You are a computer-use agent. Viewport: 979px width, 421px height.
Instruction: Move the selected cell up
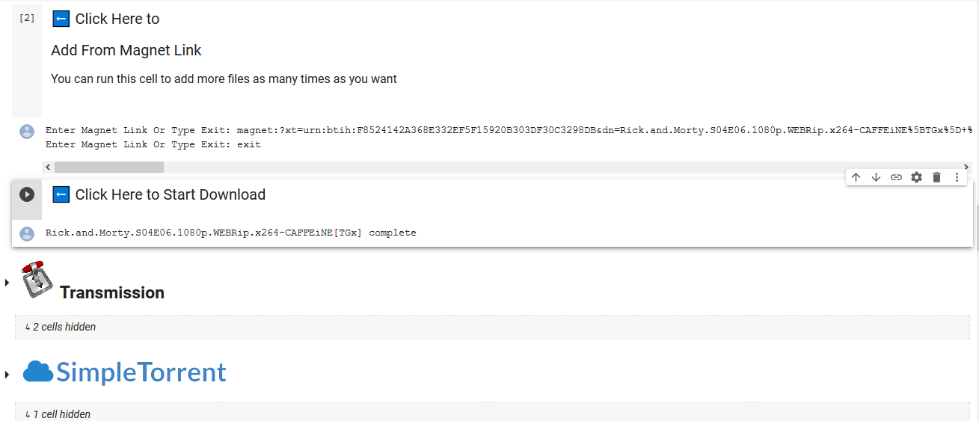[856, 177]
